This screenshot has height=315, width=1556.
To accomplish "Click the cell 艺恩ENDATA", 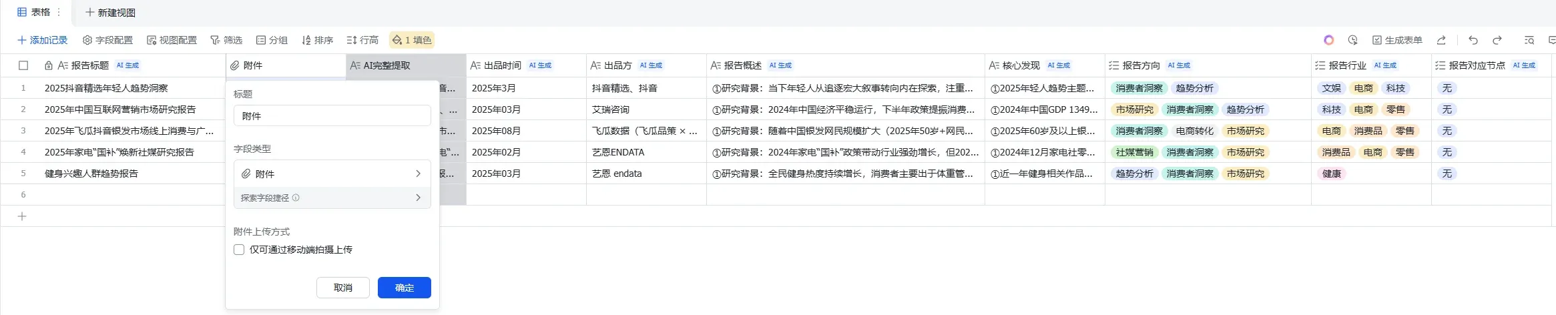I will click(x=646, y=152).
